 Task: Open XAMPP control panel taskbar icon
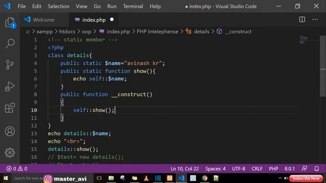coord(170,178)
